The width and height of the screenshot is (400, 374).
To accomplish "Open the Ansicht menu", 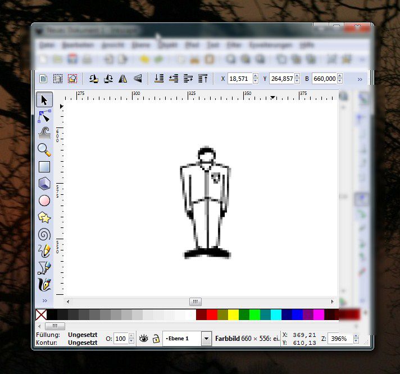I will point(112,45).
